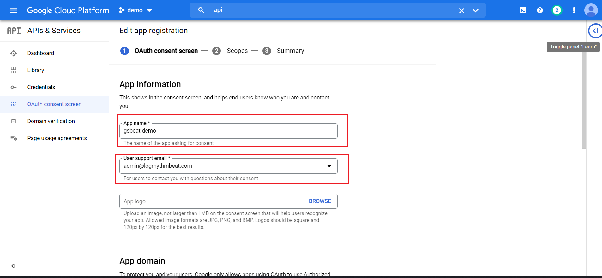The image size is (602, 278).
Task: Click BROWSE to upload app logo
Action: coord(320,201)
